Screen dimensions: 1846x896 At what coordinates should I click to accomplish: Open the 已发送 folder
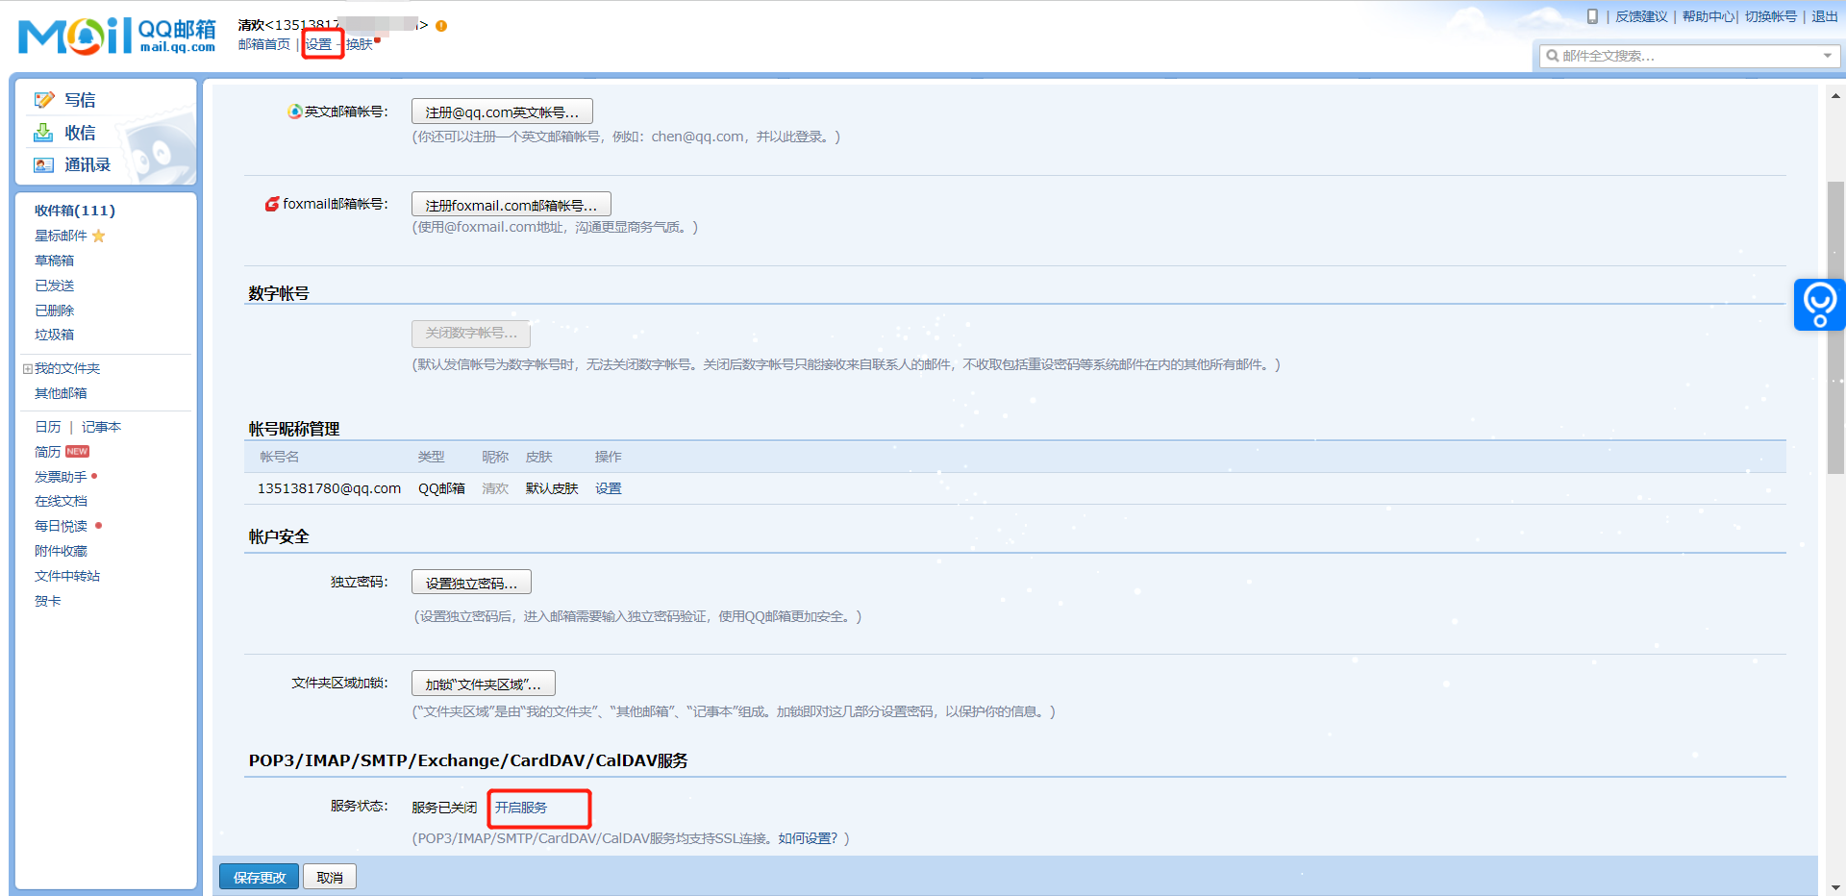[x=55, y=286]
